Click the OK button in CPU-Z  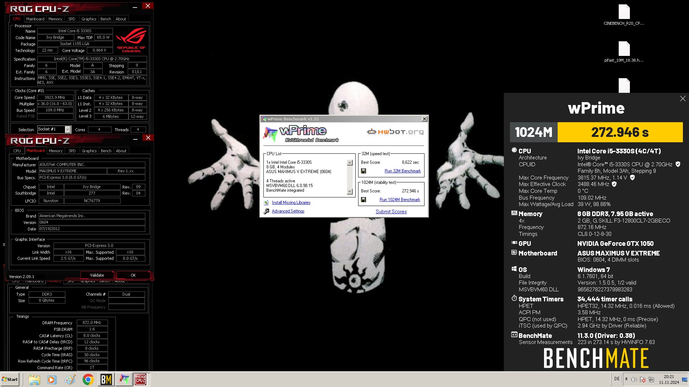click(133, 275)
